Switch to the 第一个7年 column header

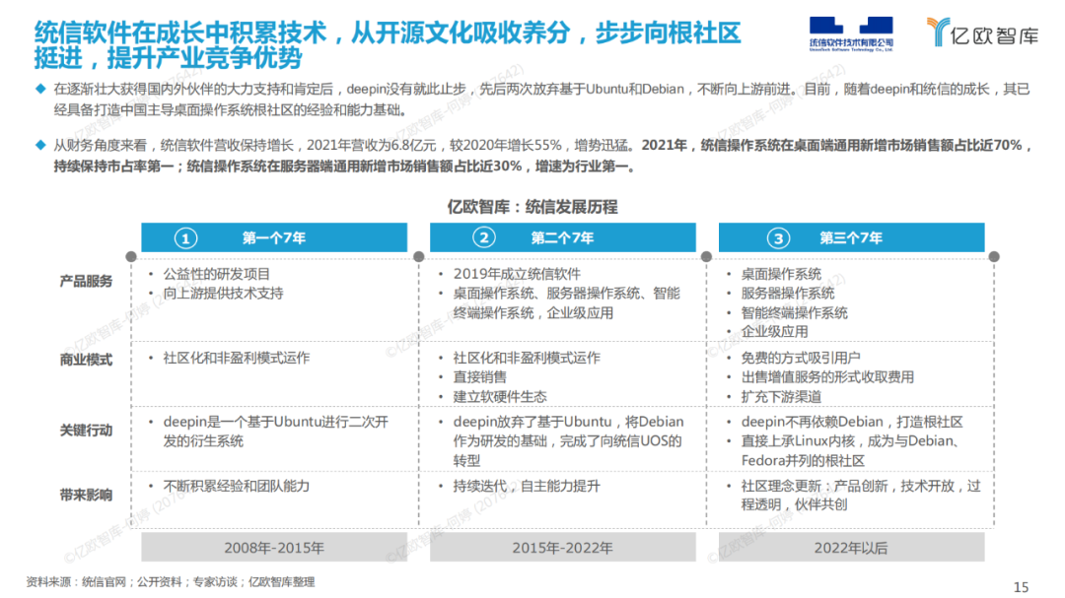click(x=275, y=237)
